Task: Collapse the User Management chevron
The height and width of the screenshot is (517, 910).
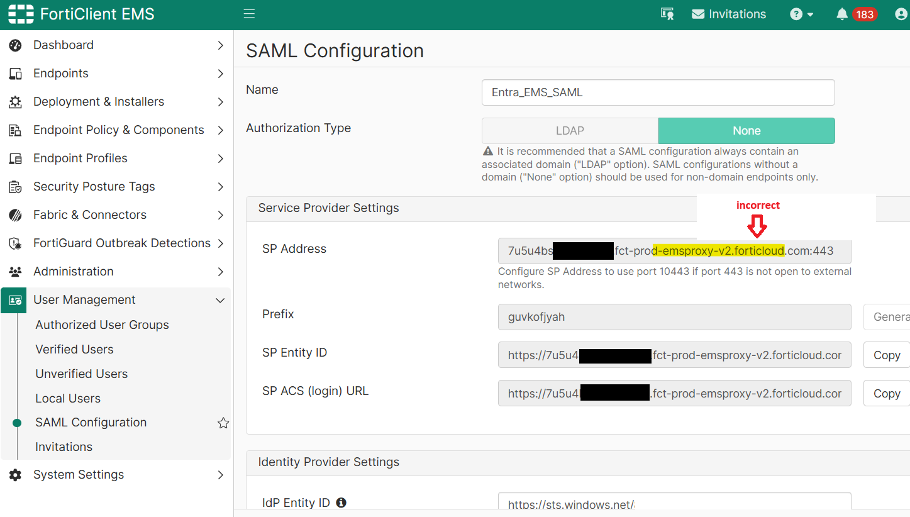Action: [220, 300]
